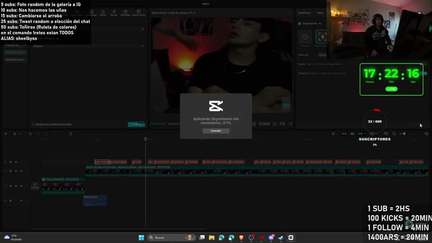Image resolution: width=432 pixels, height=243 pixels.
Task: Select the first caption clip on timeline
Action: point(102,162)
